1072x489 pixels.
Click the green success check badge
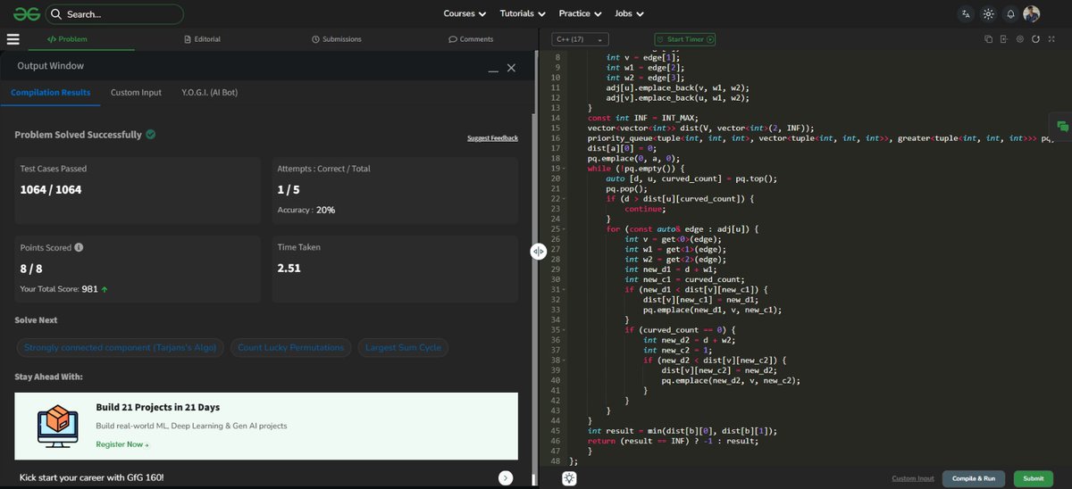(151, 134)
